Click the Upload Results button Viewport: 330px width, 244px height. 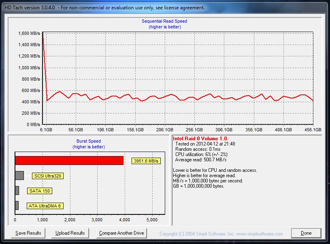click(x=70, y=233)
